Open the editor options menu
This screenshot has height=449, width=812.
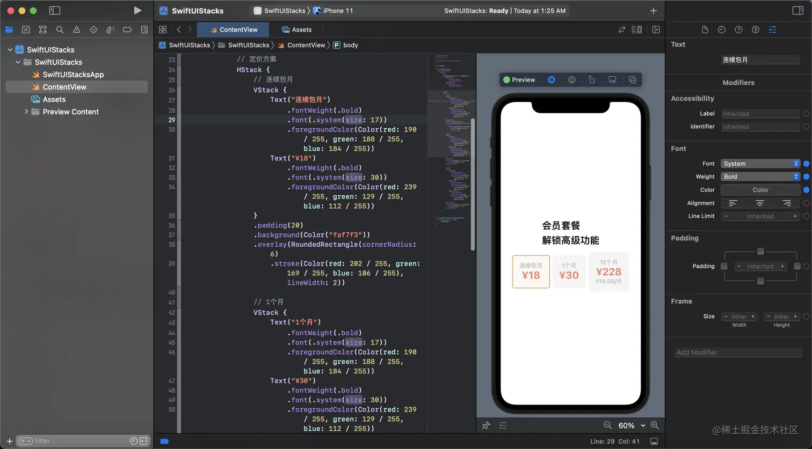637,30
